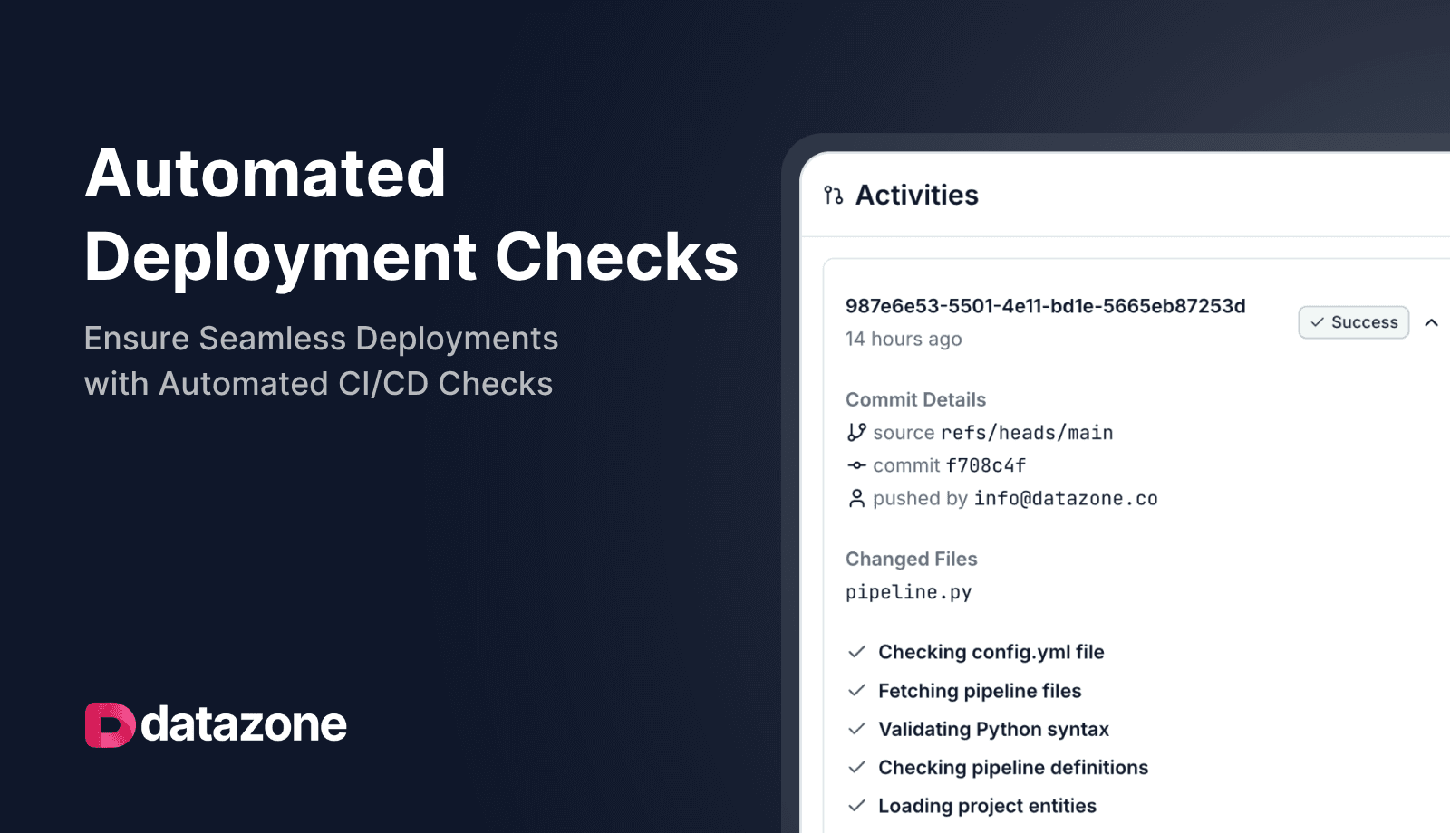Click the datazone wordmark text
Viewport: 1450px width, 833px height.
click(x=244, y=724)
